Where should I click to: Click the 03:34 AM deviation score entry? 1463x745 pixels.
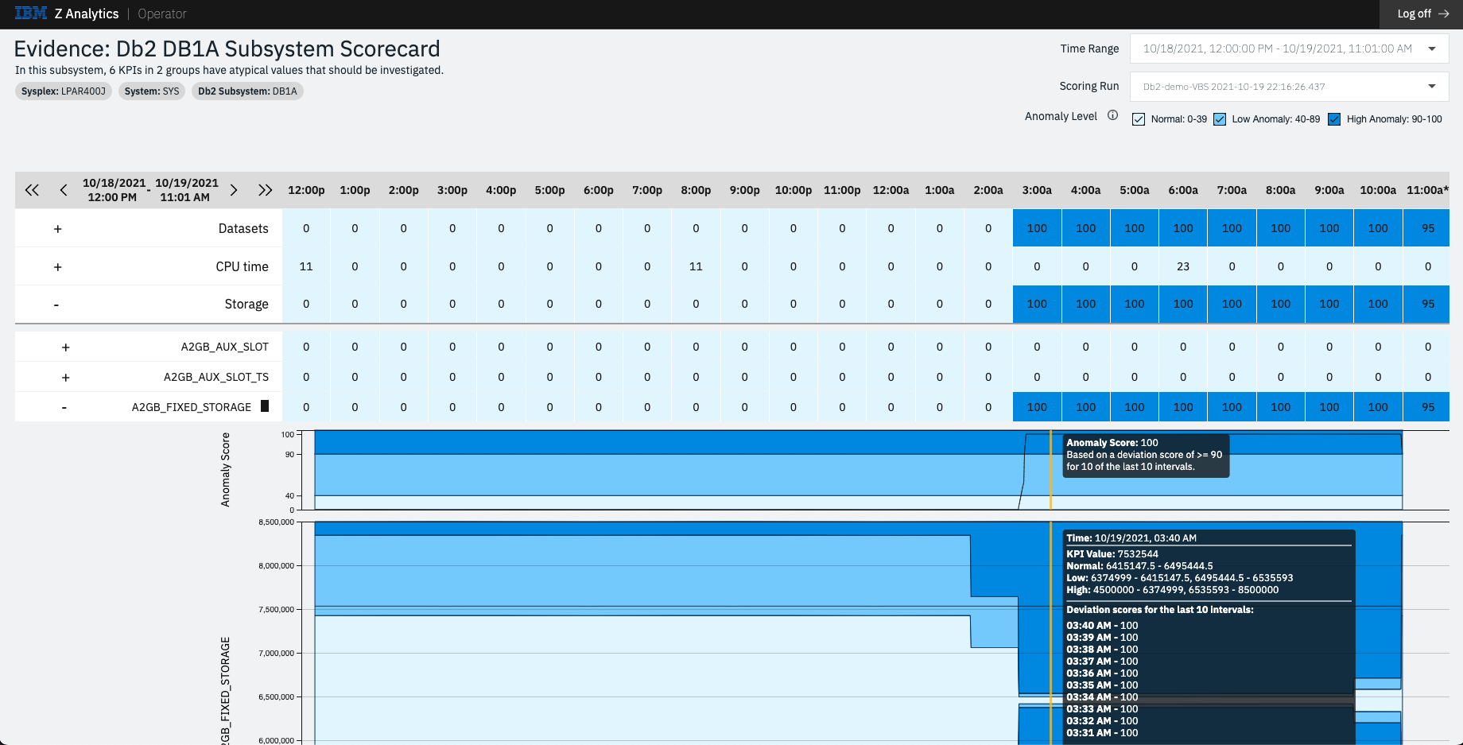tap(1102, 697)
